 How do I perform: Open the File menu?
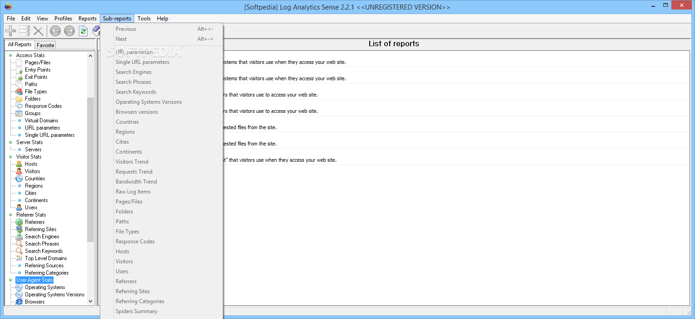pos(11,19)
